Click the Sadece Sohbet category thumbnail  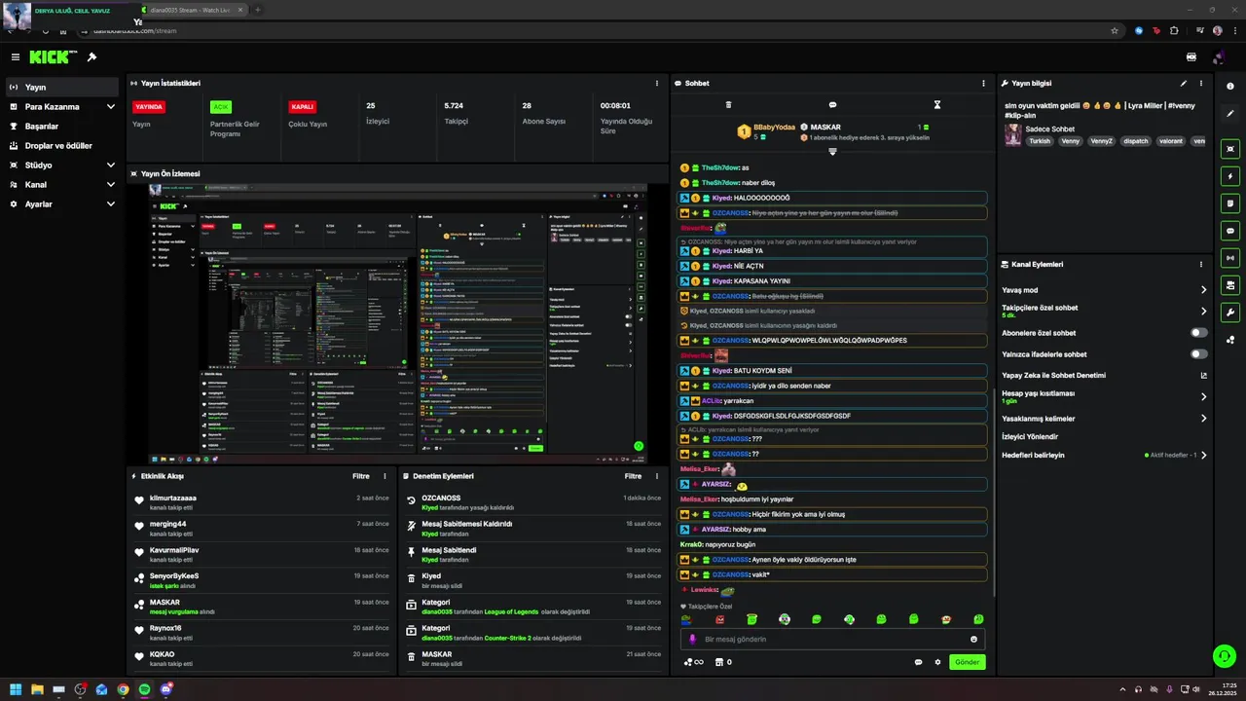(1013, 134)
